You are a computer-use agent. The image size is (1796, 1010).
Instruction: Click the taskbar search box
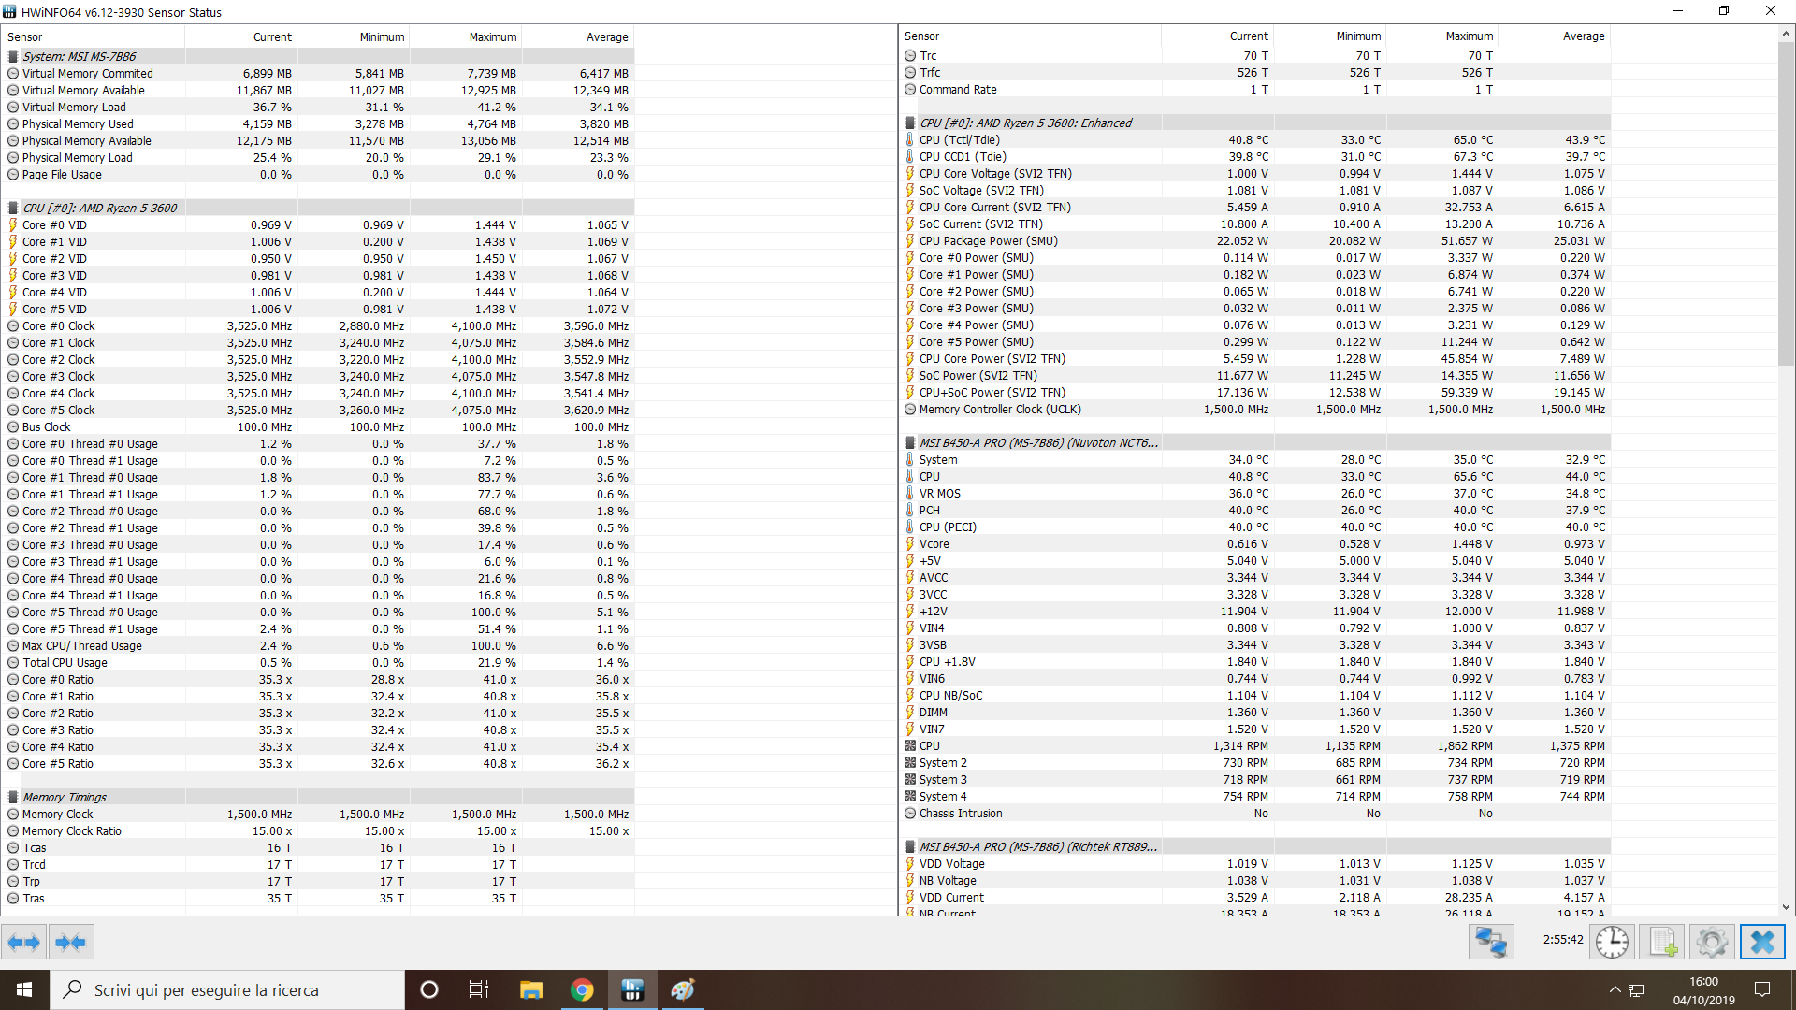[x=227, y=989]
